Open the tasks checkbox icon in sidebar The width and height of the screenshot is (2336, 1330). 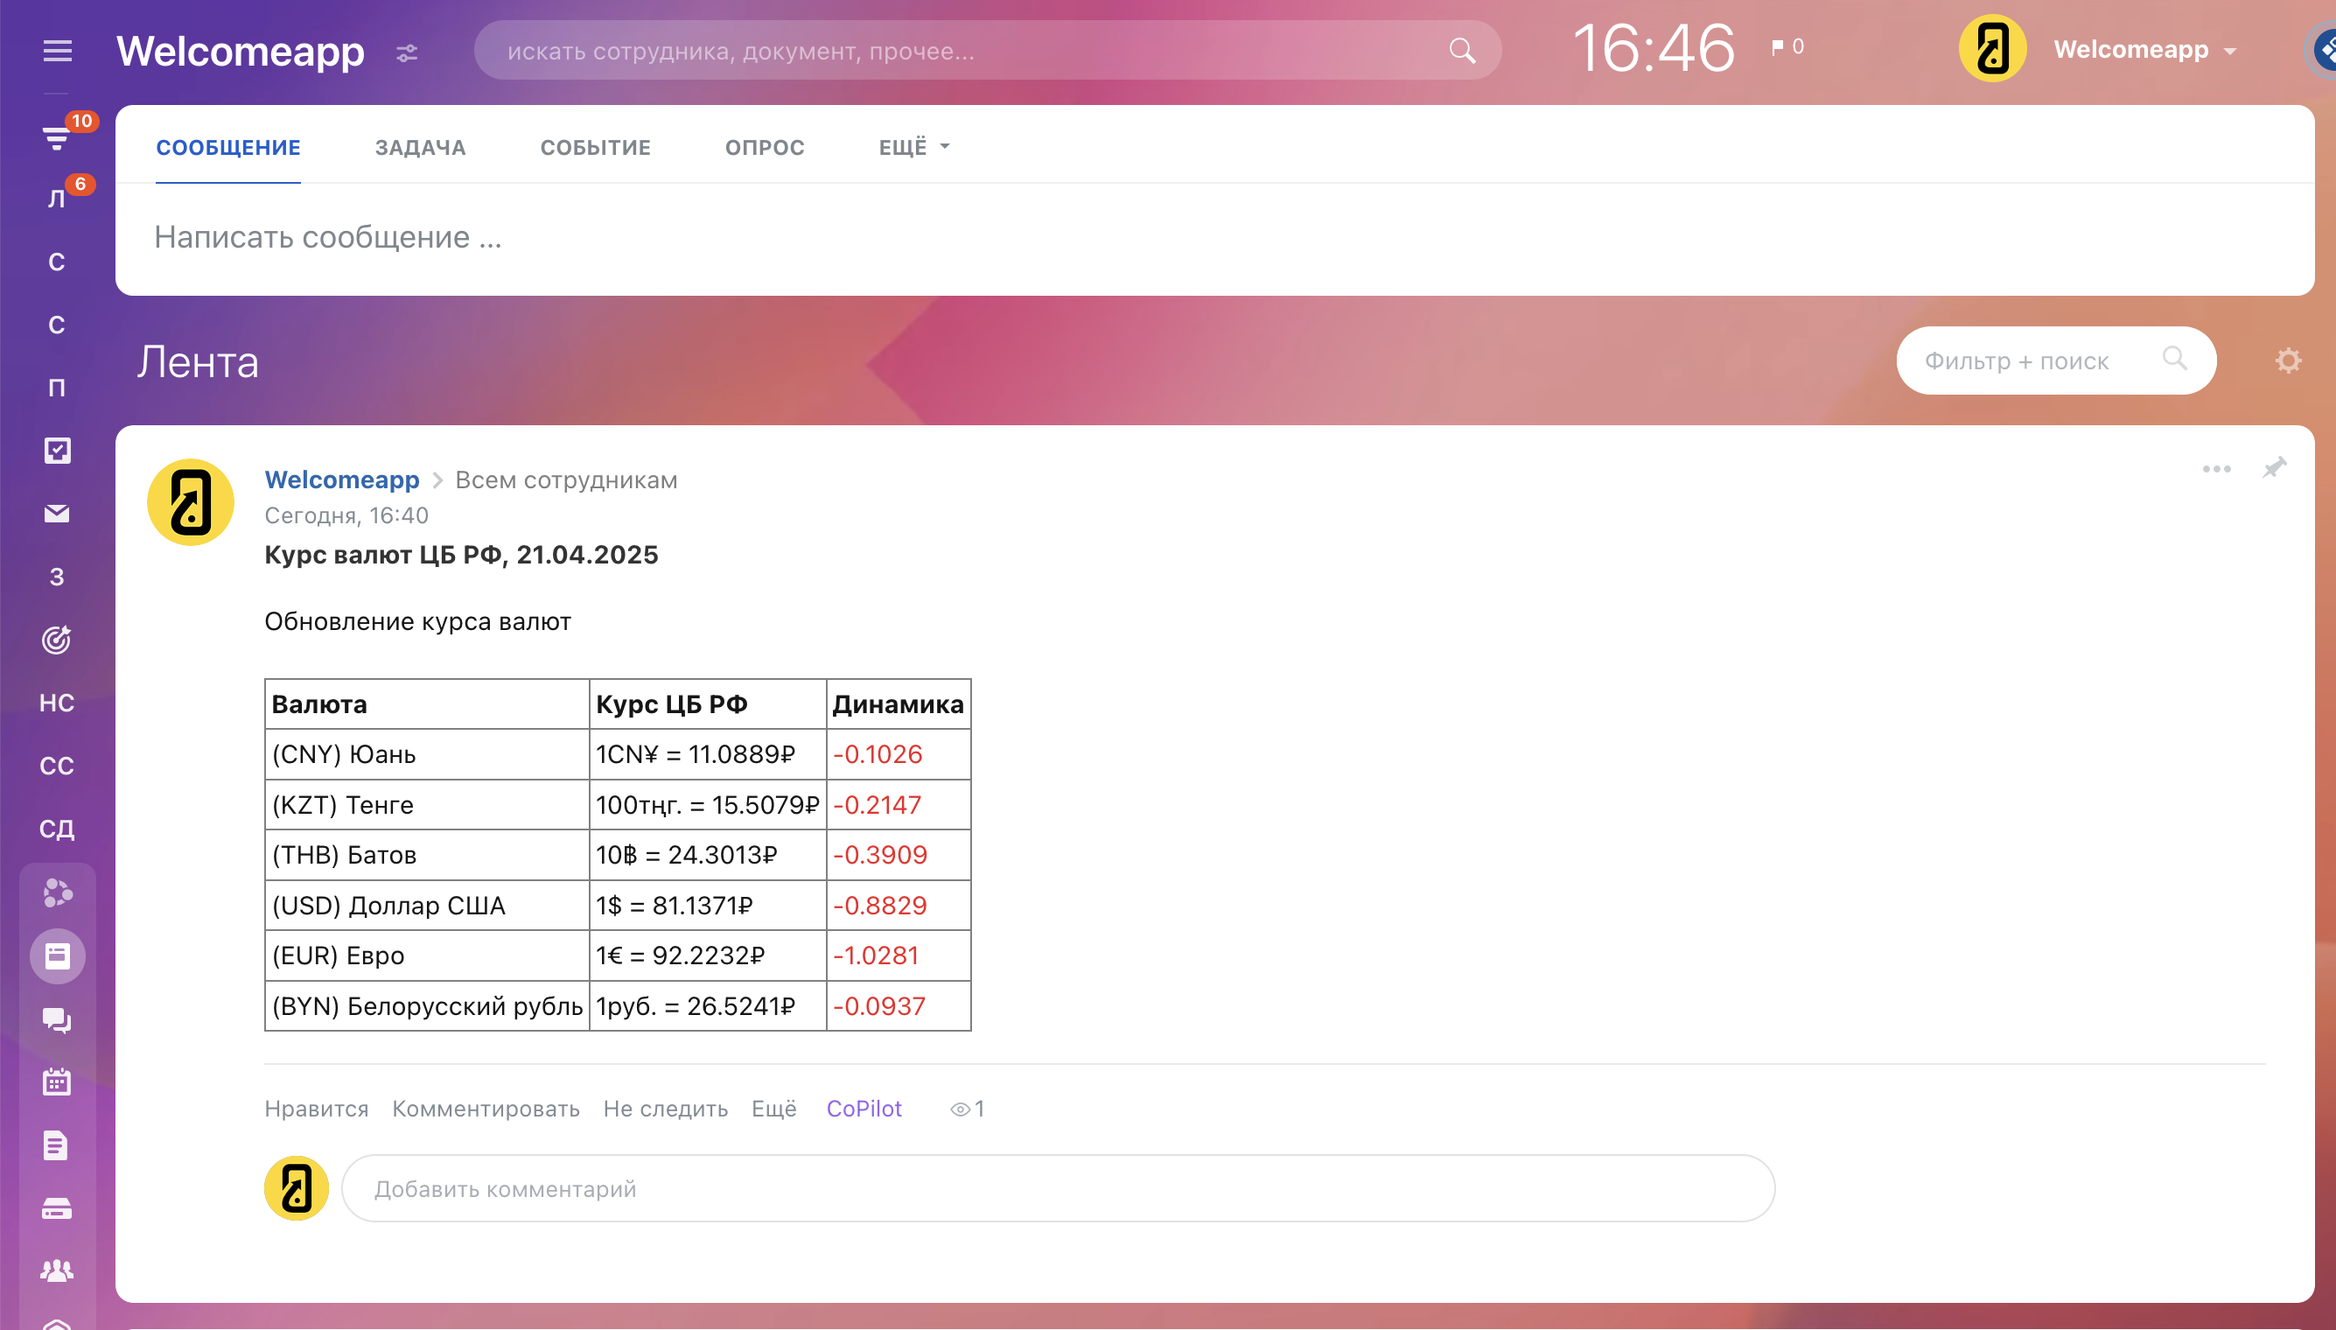tap(57, 451)
